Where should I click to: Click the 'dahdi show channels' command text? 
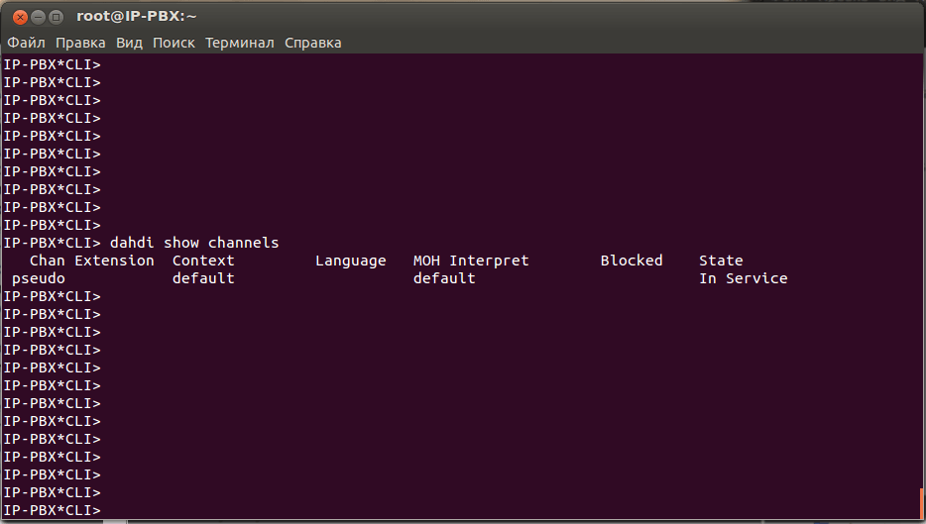(x=194, y=243)
